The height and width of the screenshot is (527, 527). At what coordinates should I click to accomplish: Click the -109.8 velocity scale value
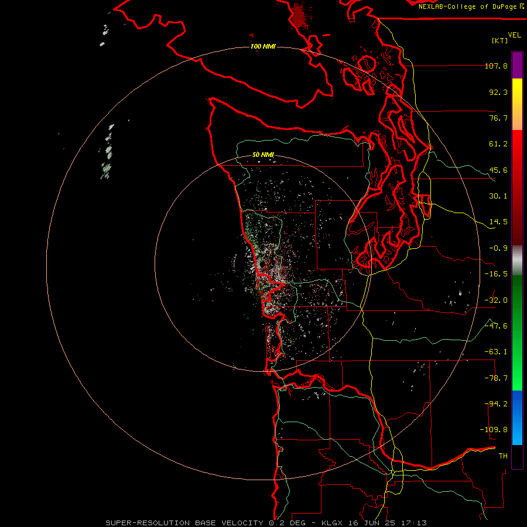click(494, 430)
